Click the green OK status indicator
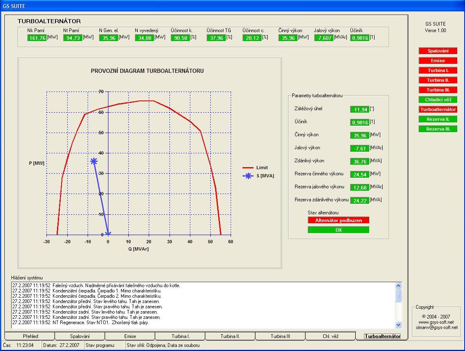 click(338, 230)
